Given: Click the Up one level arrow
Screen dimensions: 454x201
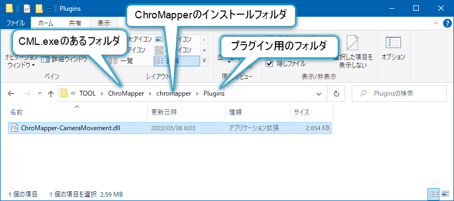Looking at the screenshot, I should point(51,93).
